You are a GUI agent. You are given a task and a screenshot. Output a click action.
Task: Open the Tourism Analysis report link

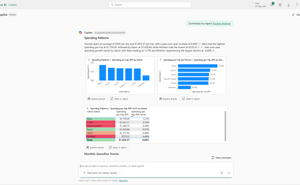coord(222,24)
